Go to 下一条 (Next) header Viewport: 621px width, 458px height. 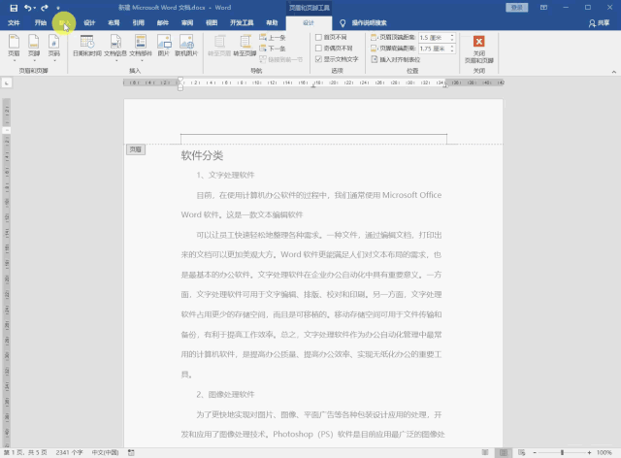pyautogui.click(x=273, y=49)
